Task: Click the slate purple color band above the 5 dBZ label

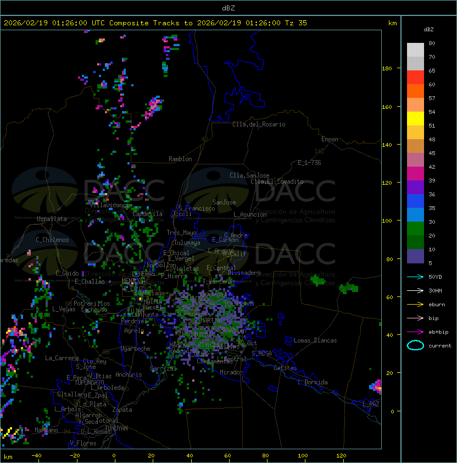Action: pyautogui.click(x=415, y=256)
